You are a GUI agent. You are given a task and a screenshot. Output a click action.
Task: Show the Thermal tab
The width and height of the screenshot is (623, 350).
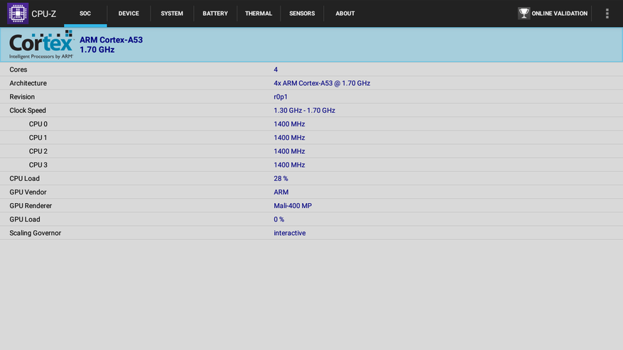259,13
